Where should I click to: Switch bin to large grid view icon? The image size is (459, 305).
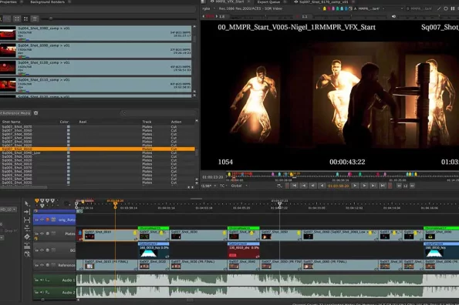coord(17,18)
